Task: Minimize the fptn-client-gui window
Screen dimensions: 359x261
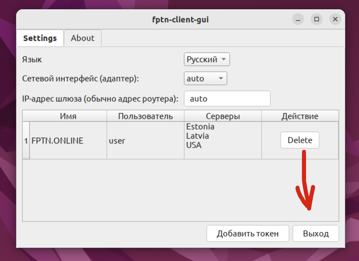Action: 298,19
